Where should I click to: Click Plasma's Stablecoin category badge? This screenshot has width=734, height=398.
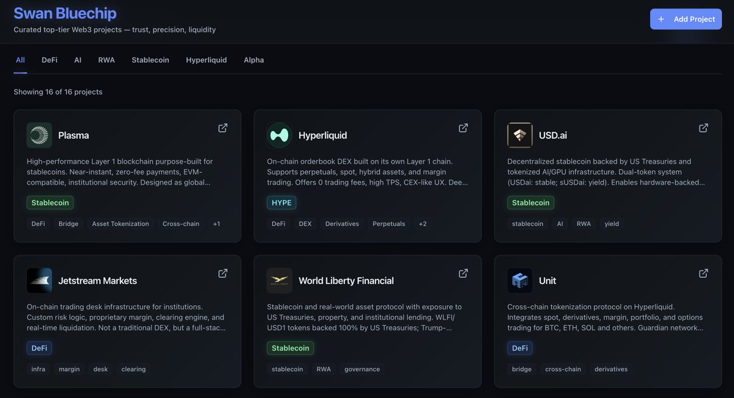coord(50,203)
